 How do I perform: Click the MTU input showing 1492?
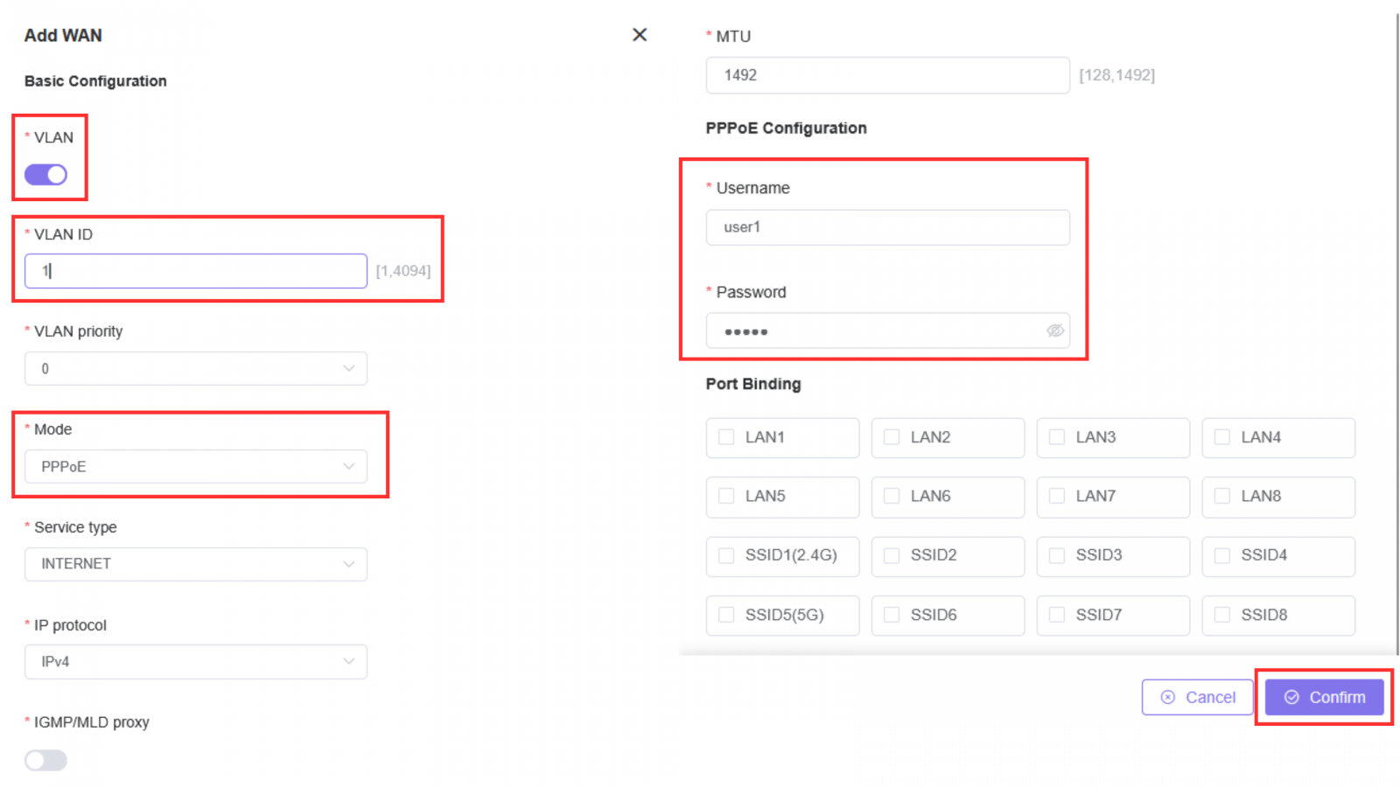(x=887, y=75)
